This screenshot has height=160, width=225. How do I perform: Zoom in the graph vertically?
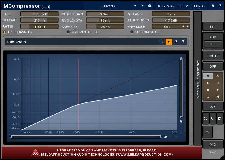(x=181, y=122)
